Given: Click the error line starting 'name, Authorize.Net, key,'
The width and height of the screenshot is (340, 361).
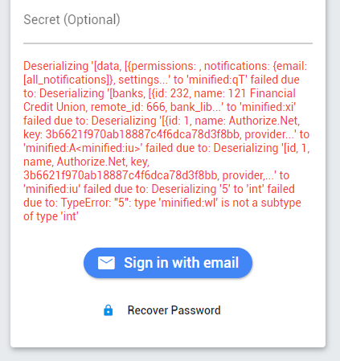Looking at the screenshot, I should [86, 162].
